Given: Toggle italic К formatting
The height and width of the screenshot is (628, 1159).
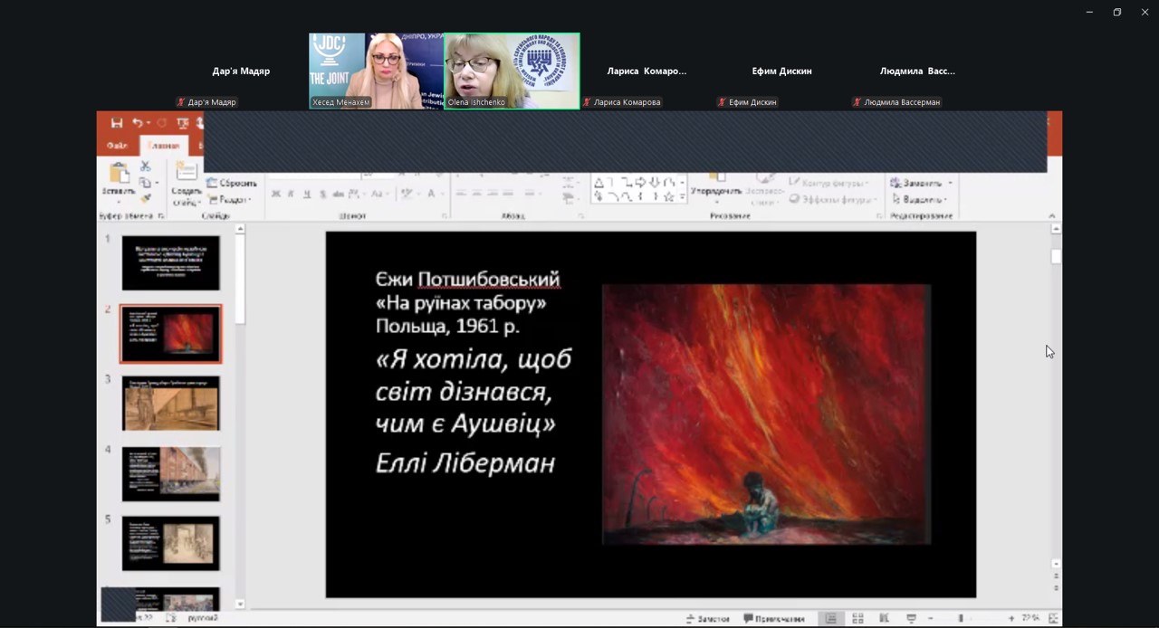Looking at the screenshot, I should coord(292,194).
